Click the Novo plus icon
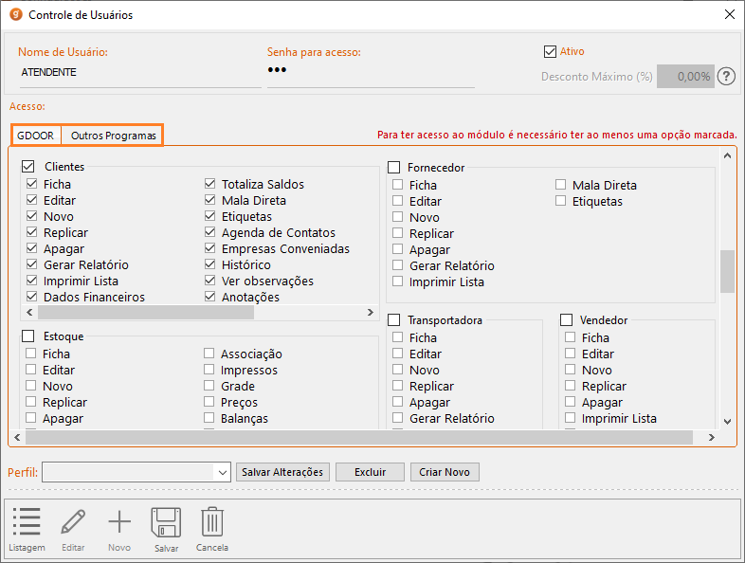Image resolution: width=745 pixels, height=563 pixels. 119,521
